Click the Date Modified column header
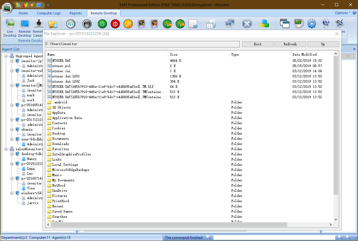 [312, 54]
